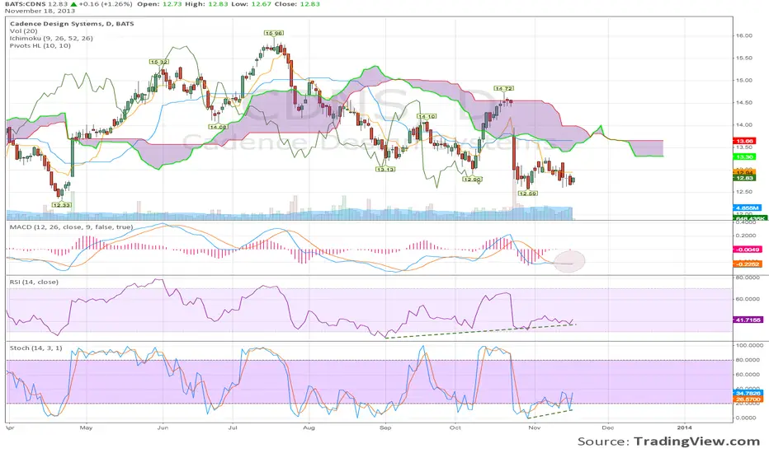Image resolution: width=769 pixels, height=453 pixels.
Task: Click the 13.13 pivot low marker
Action: click(385, 170)
